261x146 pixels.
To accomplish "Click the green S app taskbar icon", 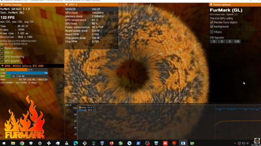I will [93, 143].
